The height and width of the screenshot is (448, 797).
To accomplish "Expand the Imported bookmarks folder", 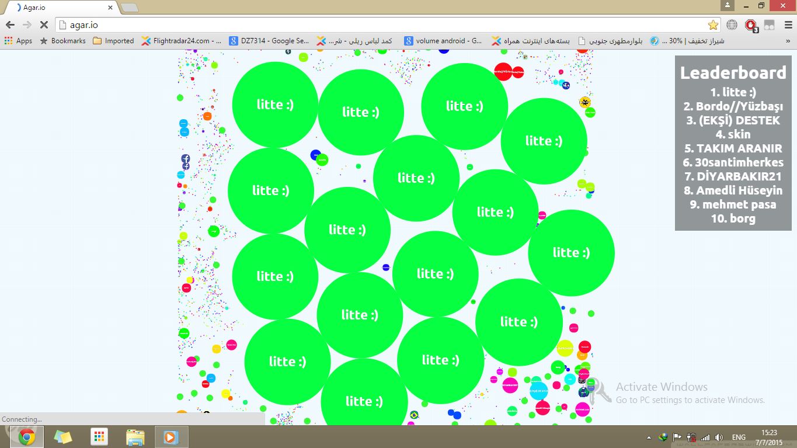I will [113, 41].
